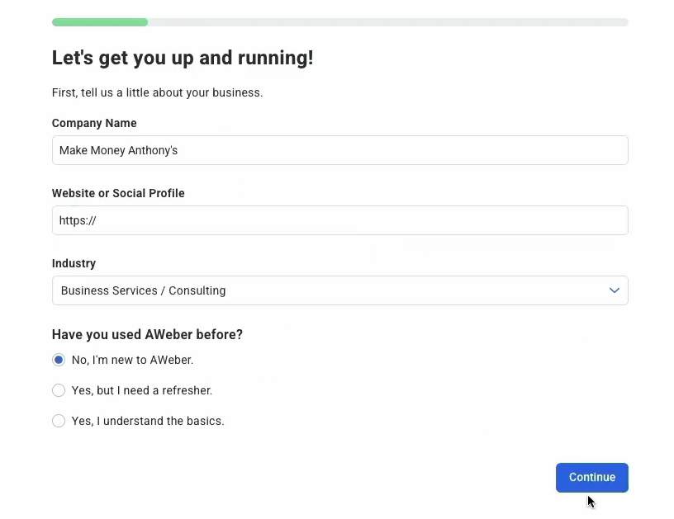Click the 'Yes, but I need a refresher.' text
674x519 pixels.
[x=142, y=390]
